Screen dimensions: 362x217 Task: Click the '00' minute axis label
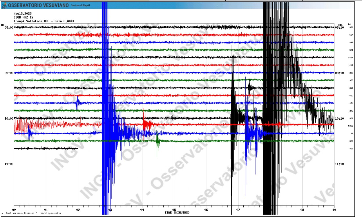(x=14, y=210)
